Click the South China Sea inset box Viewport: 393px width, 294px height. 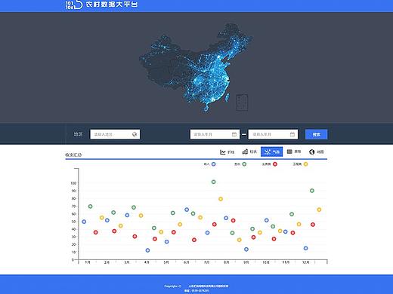point(242,103)
